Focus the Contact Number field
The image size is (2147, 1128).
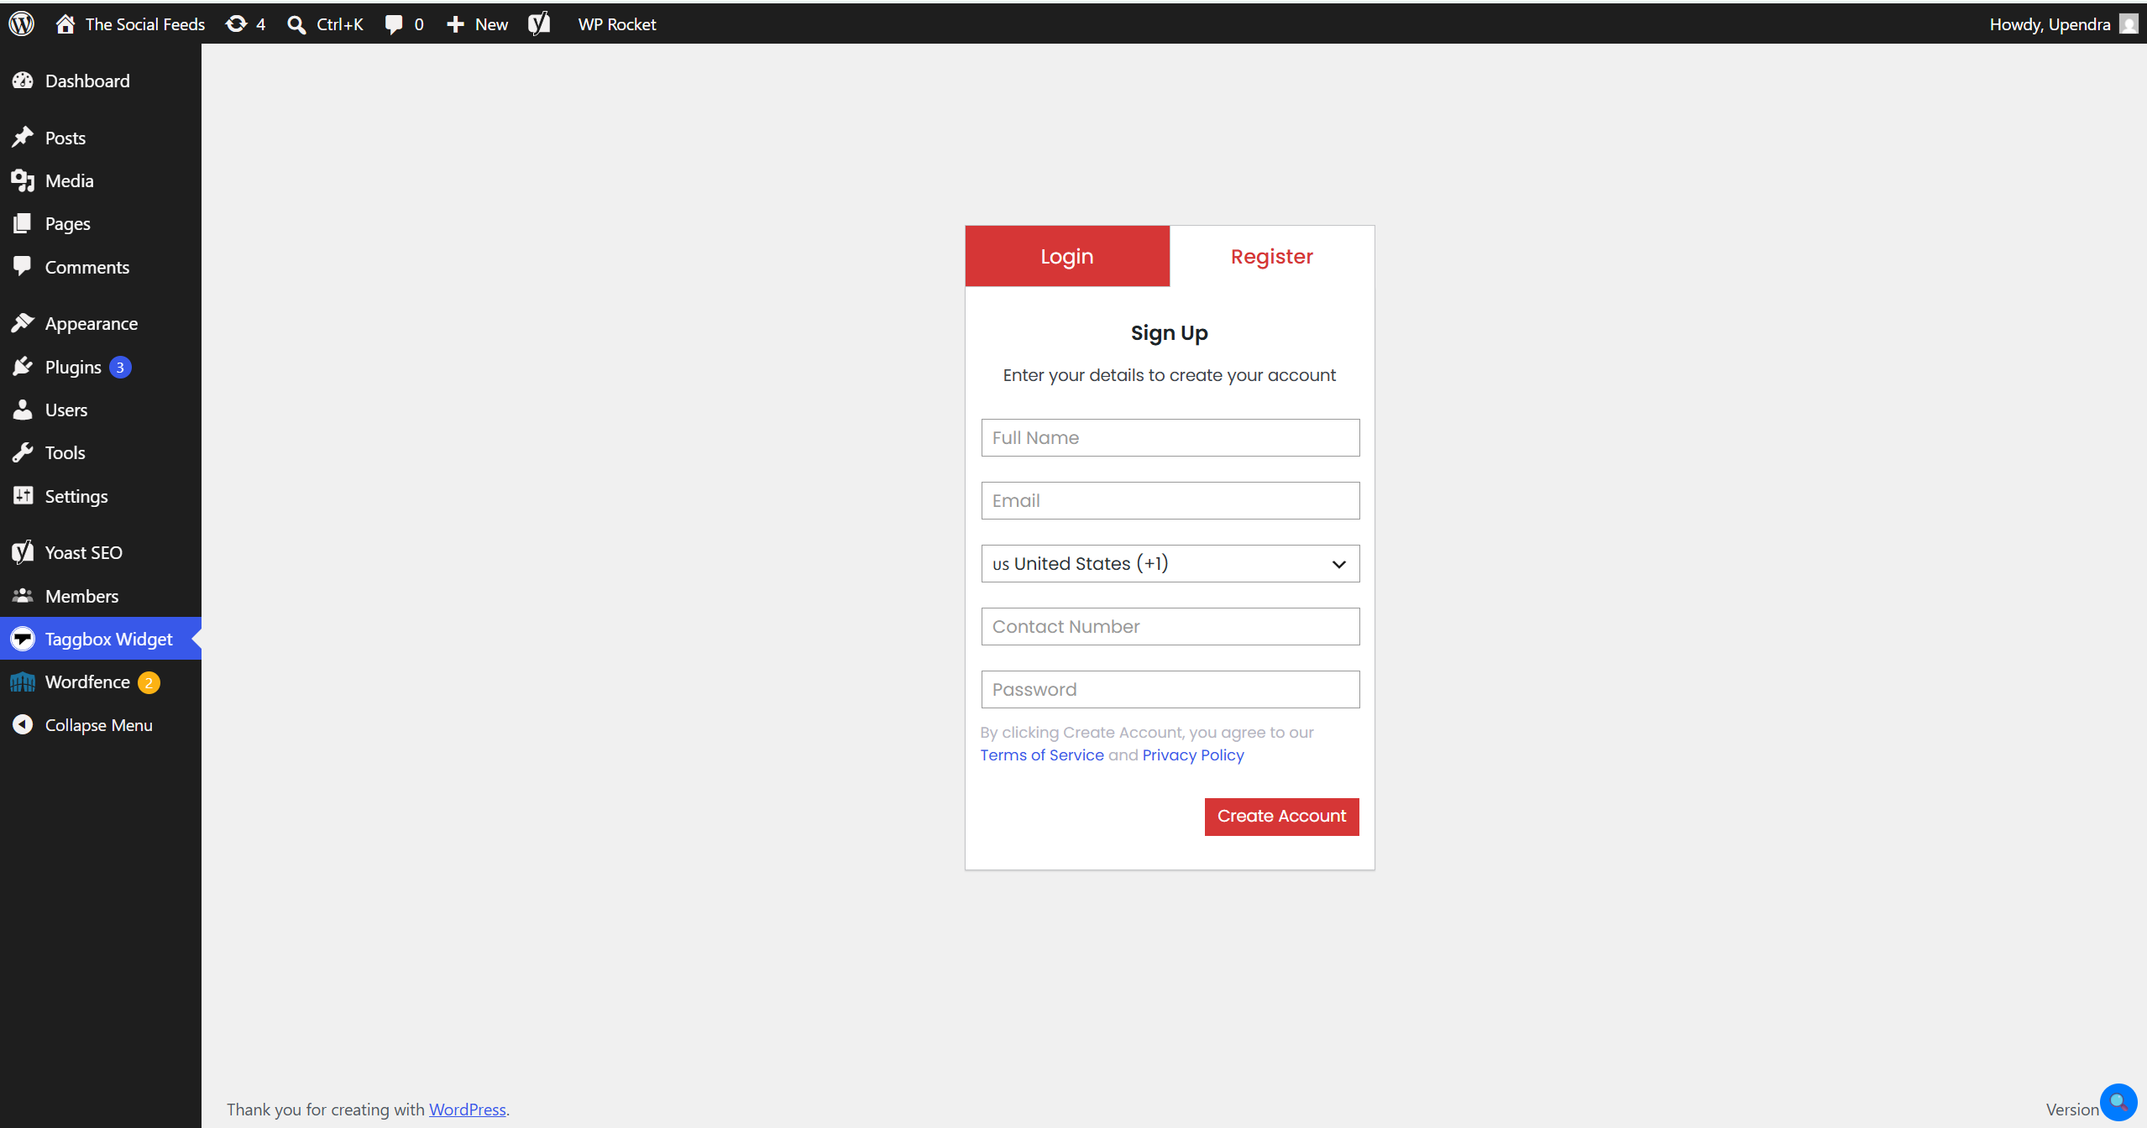[x=1170, y=626]
